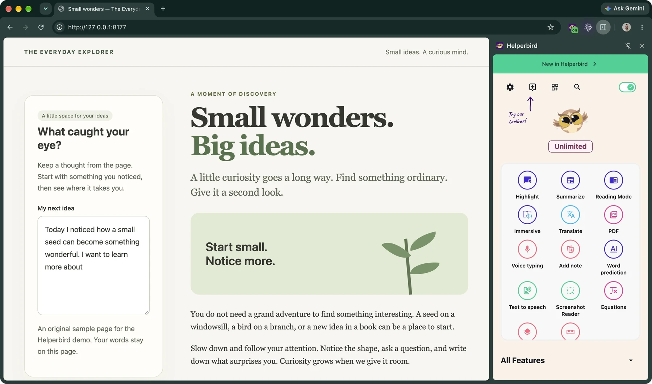Expand the All Features section
652x384 pixels.
point(567,360)
